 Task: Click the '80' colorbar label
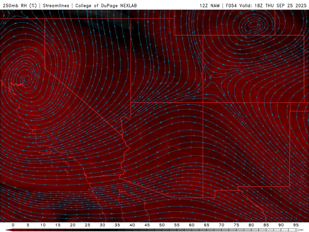tap(251, 225)
